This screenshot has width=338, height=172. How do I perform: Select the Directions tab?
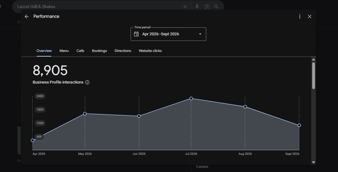pos(123,51)
